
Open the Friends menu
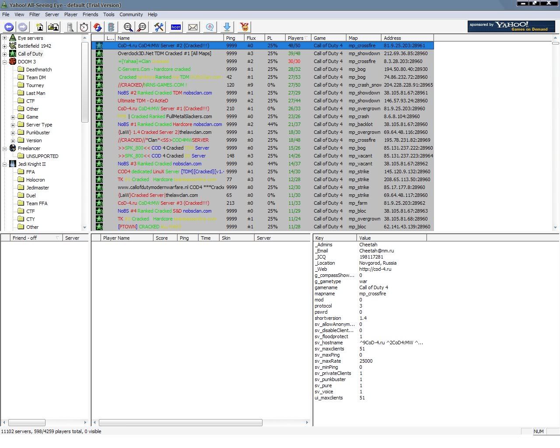(91, 14)
